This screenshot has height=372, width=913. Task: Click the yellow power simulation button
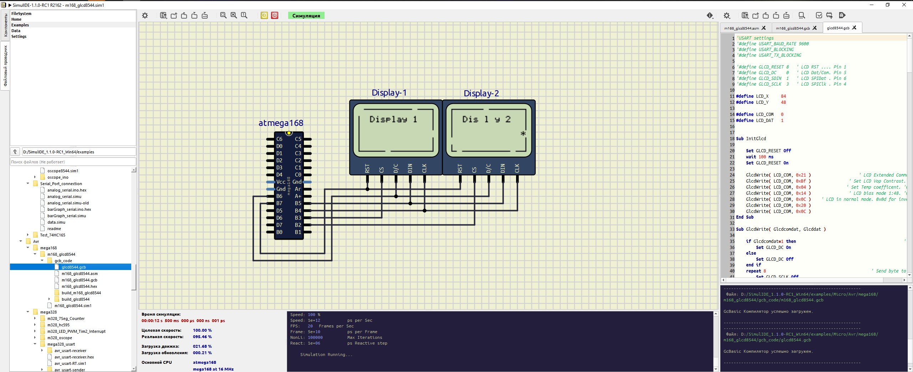click(x=264, y=15)
